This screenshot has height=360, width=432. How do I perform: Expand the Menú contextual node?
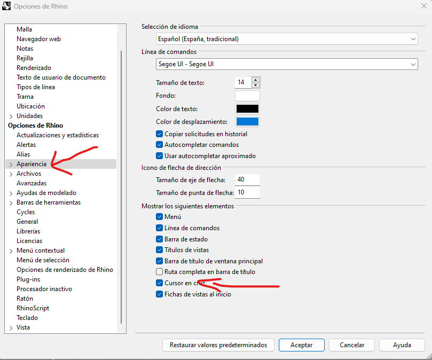[11, 251]
